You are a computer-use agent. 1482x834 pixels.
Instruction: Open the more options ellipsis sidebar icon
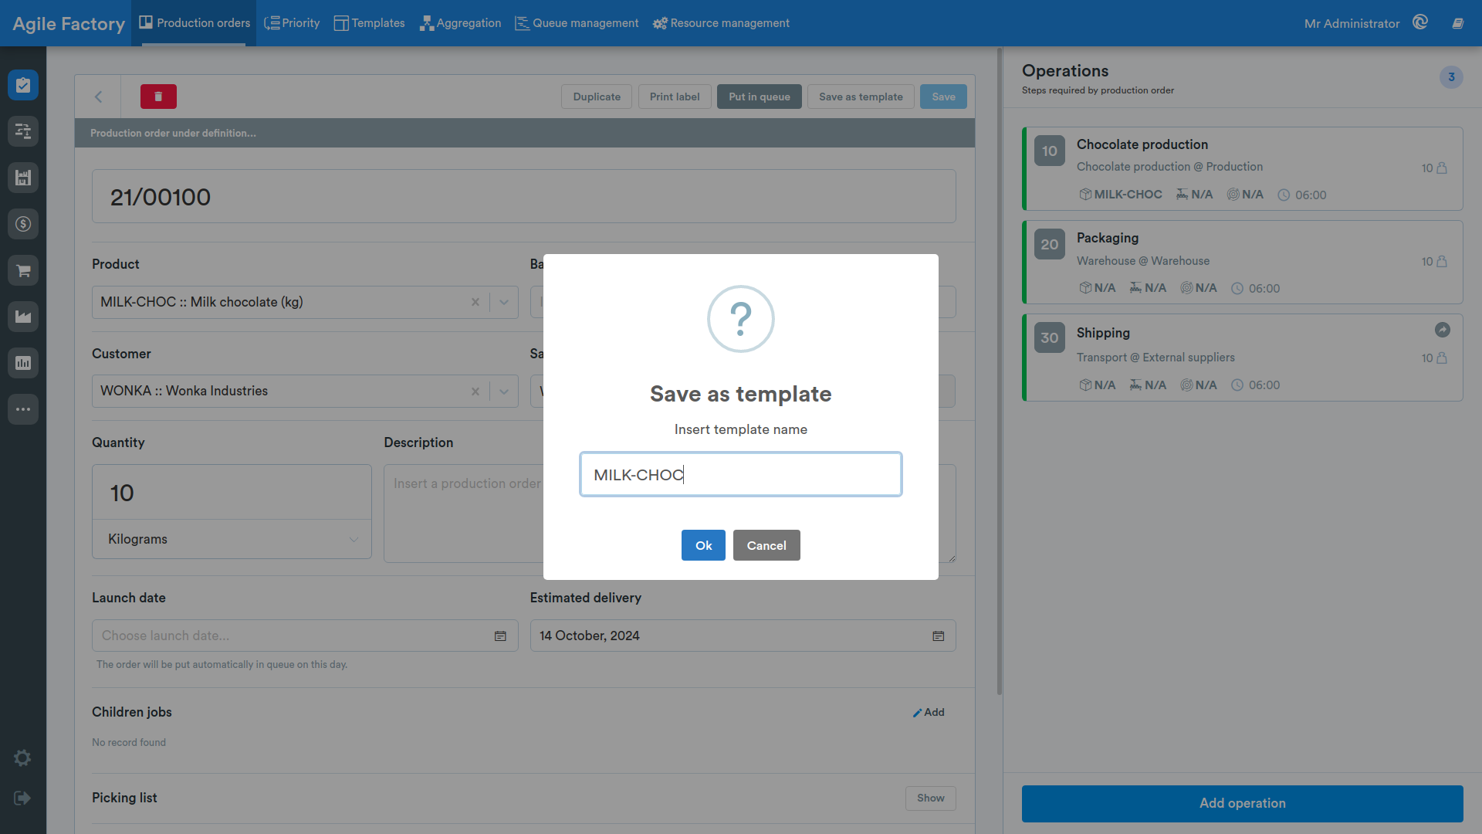tap(23, 409)
